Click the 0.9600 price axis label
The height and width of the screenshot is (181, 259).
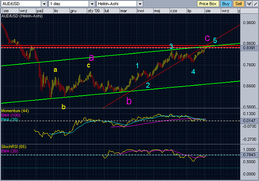249,23
